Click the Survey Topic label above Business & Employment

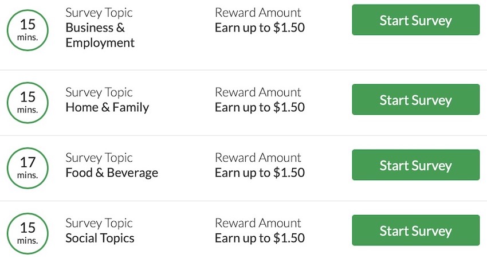pyautogui.click(x=99, y=13)
